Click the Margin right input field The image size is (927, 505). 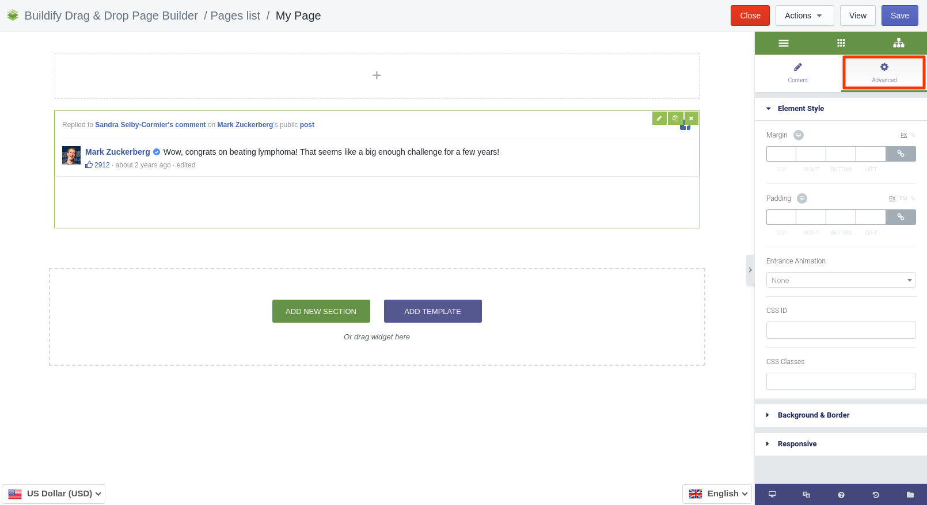[811, 154]
